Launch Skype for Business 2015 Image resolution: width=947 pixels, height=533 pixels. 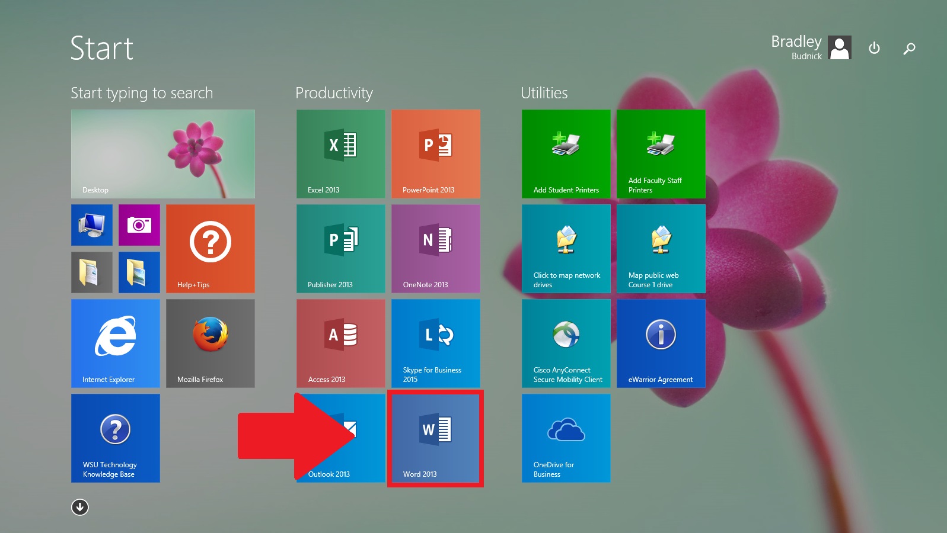click(435, 343)
